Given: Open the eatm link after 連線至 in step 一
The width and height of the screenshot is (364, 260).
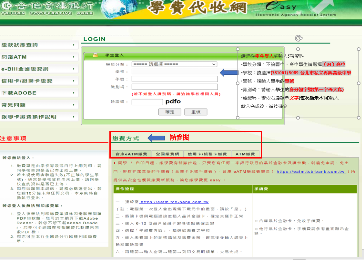Looking at the screenshot, I should pos(174,202).
